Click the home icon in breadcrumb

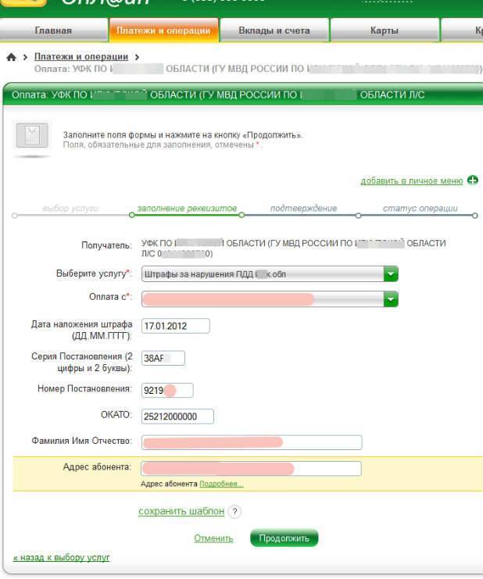tap(11, 58)
